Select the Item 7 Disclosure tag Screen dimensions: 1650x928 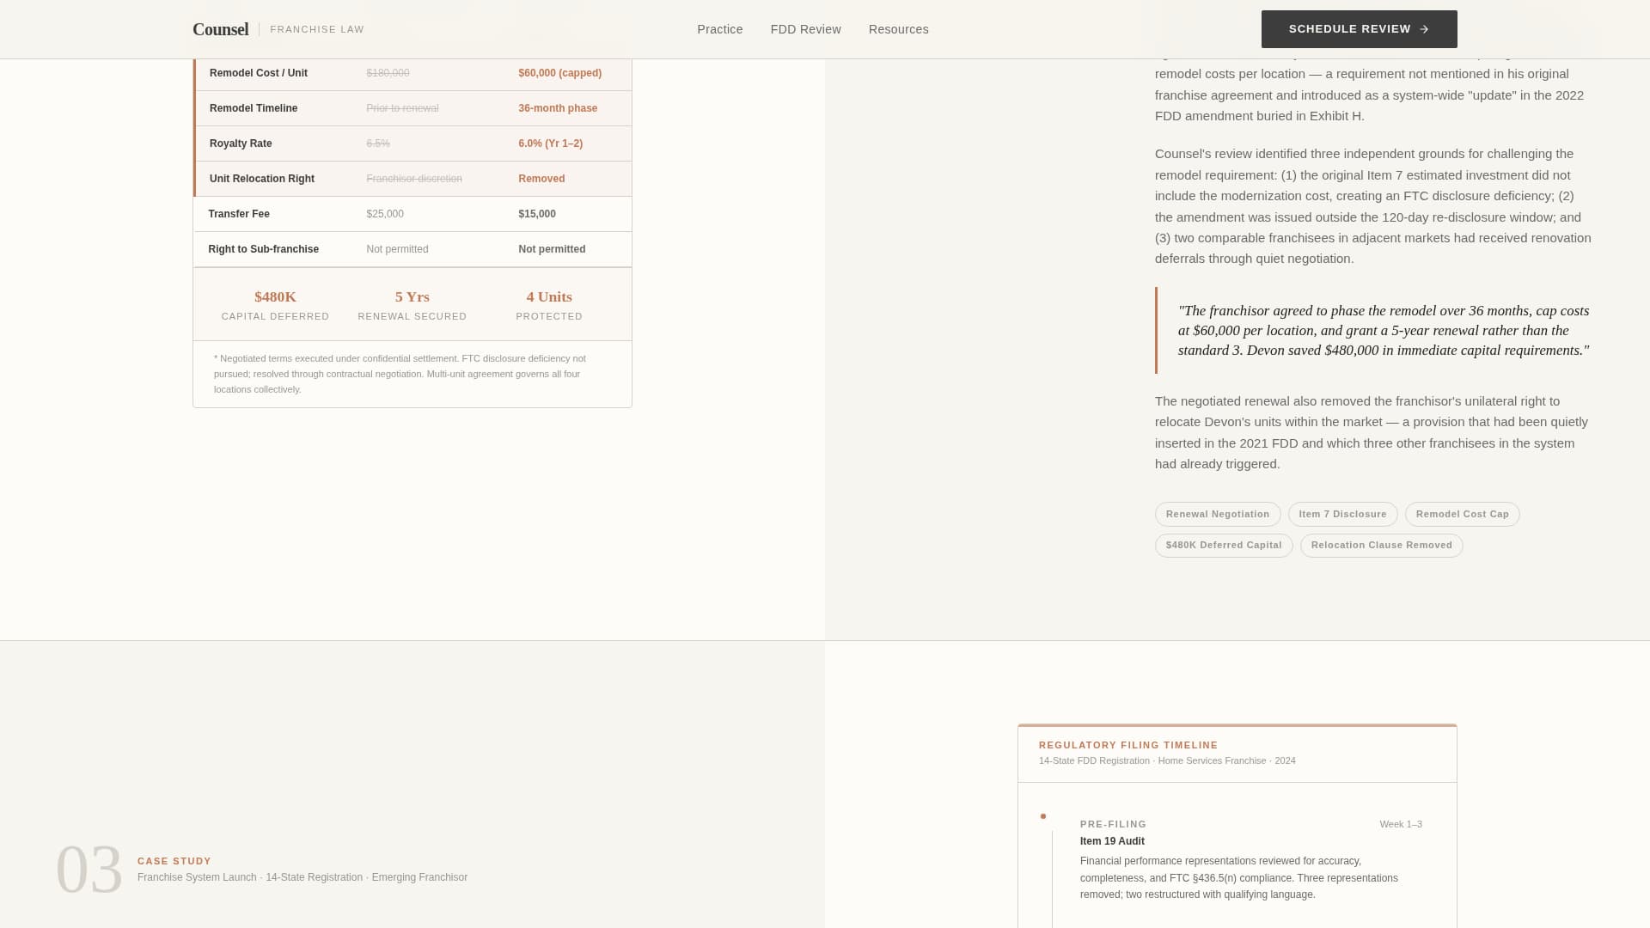tap(1342, 514)
